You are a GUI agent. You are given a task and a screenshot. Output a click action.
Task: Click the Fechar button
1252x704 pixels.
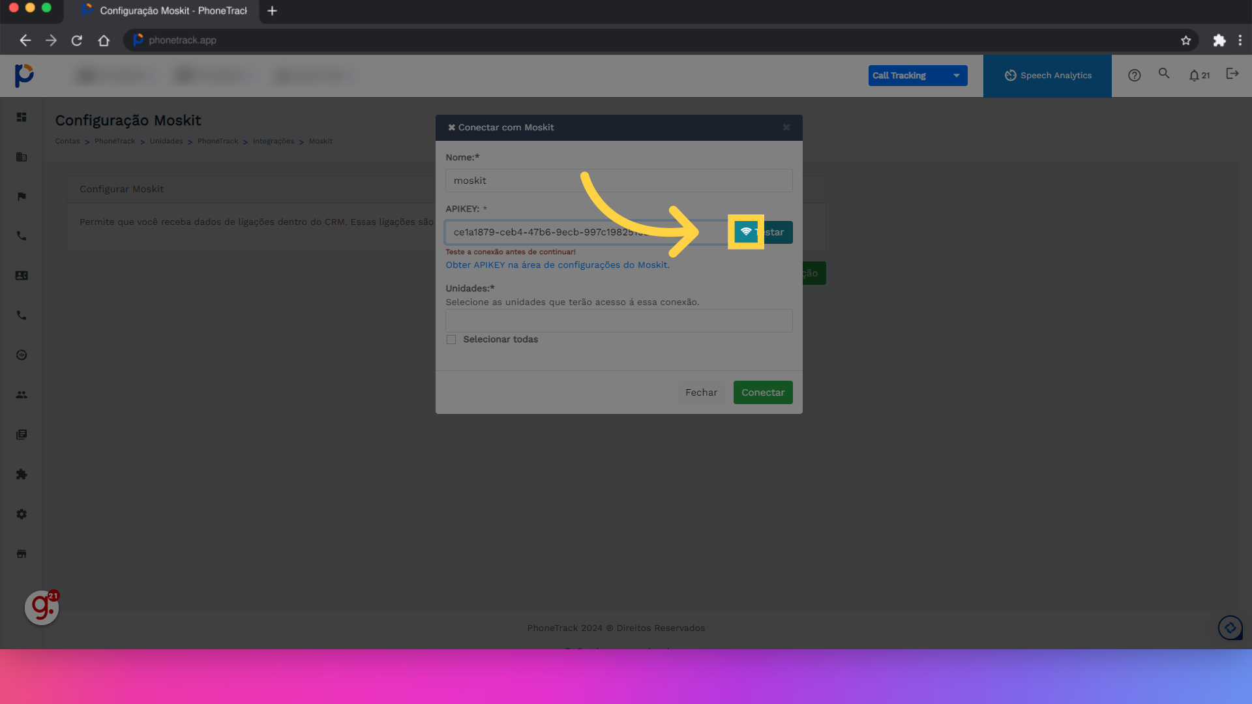tap(701, 392)
